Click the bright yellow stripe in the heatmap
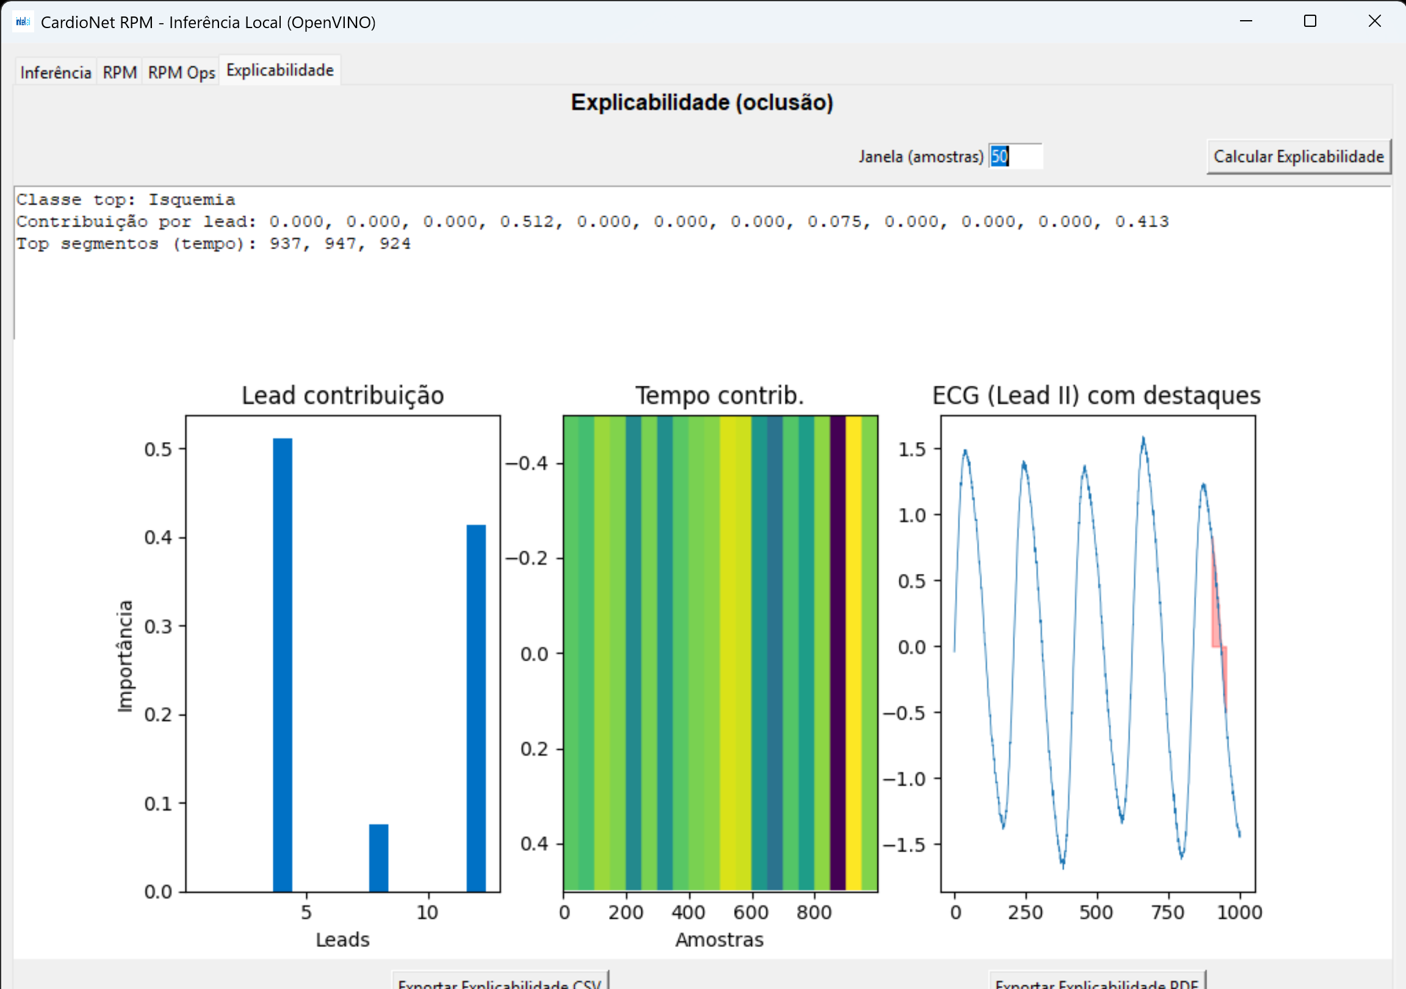This screenshot has width=1406, height=989. coord(853,653)
